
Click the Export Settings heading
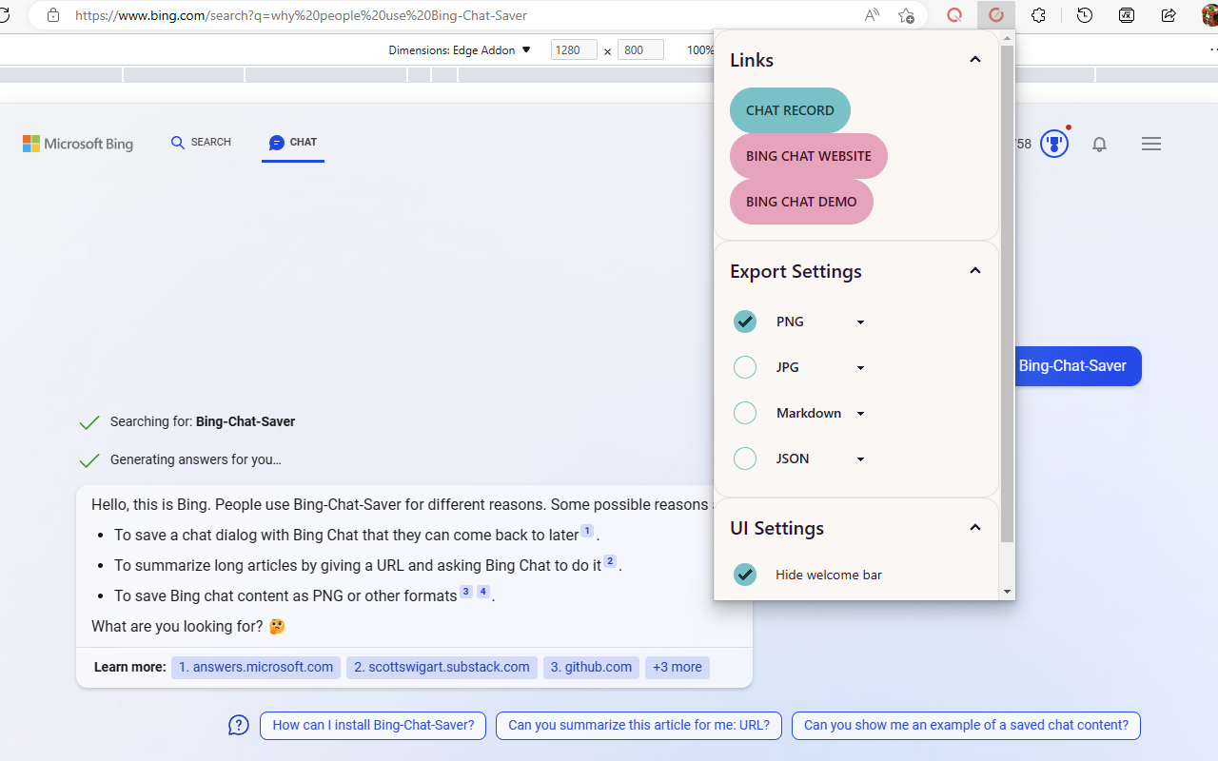(796, 271)
